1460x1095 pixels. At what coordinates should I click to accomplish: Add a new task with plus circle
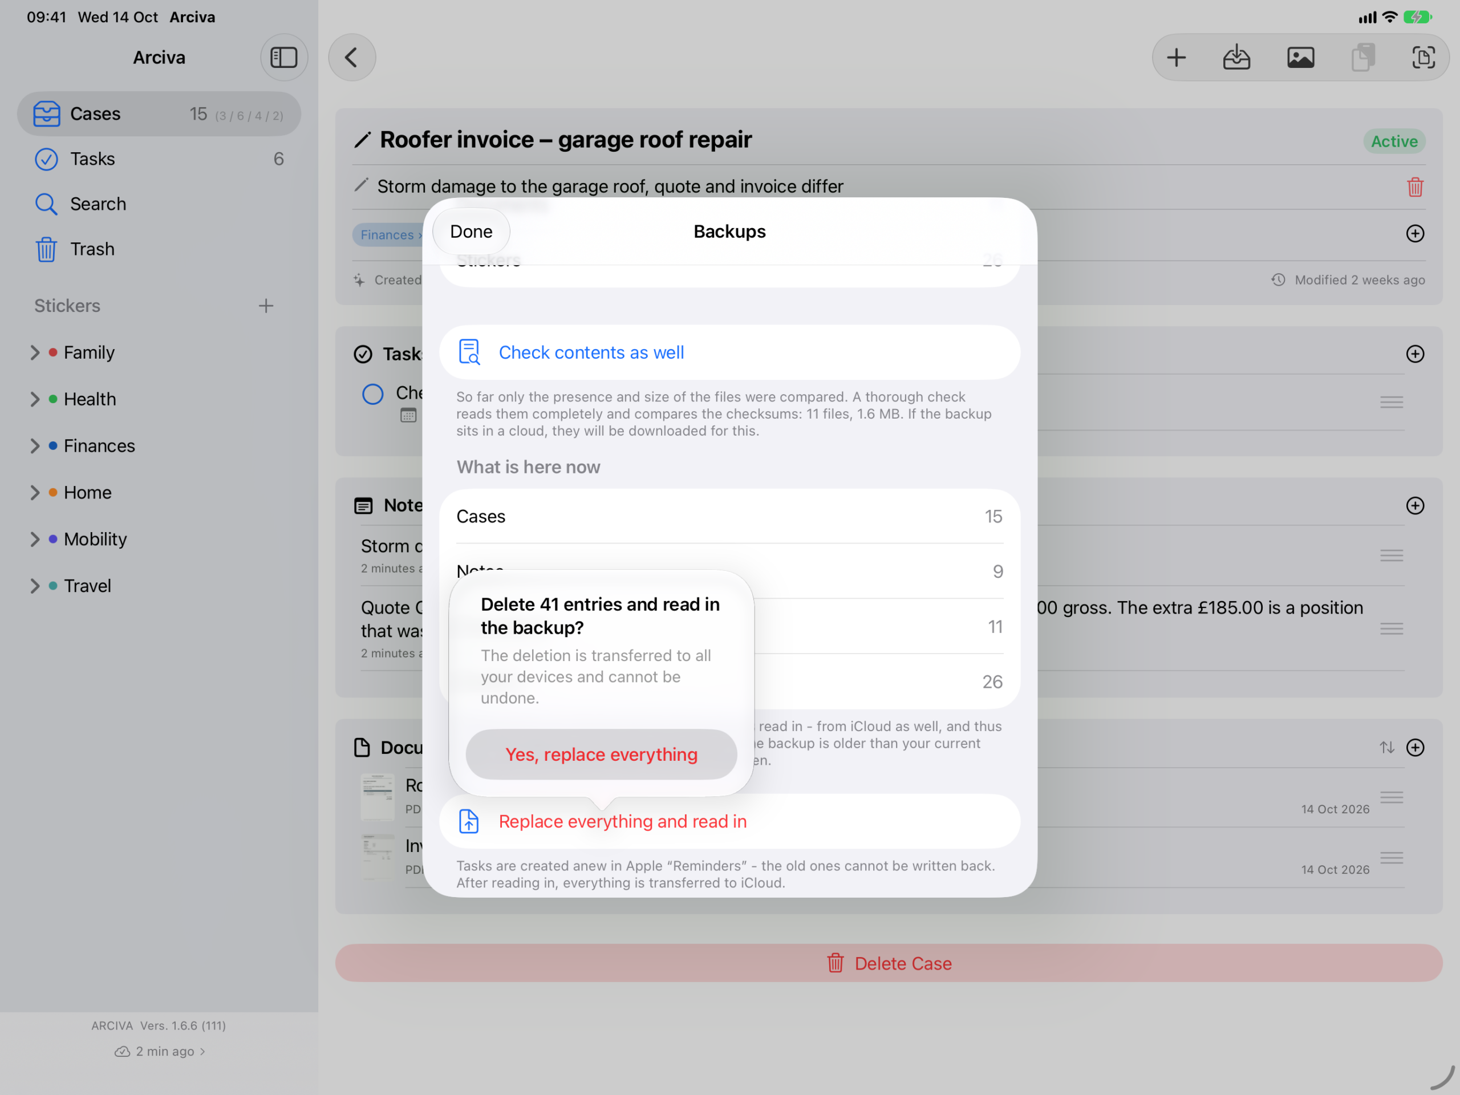coord(1414,354)
